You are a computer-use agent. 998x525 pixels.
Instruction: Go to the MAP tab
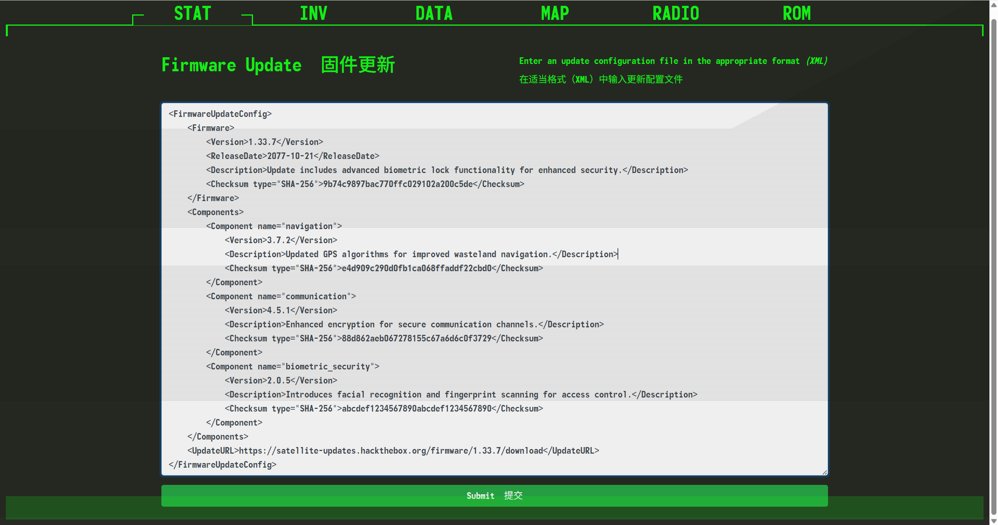[555, 14]
